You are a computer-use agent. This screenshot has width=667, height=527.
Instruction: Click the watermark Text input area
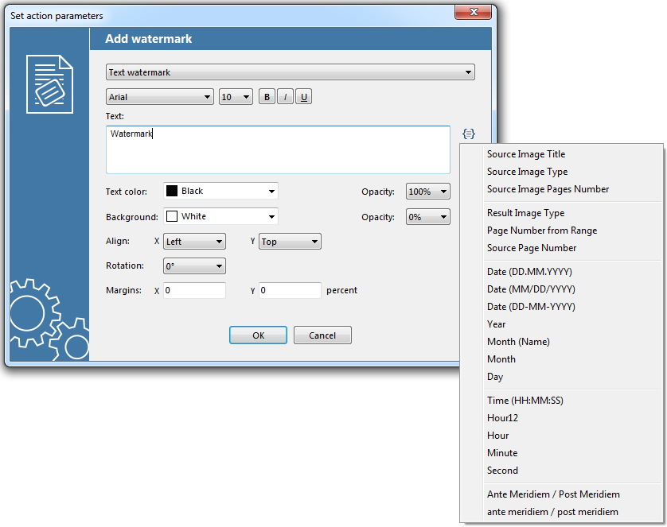278,149
